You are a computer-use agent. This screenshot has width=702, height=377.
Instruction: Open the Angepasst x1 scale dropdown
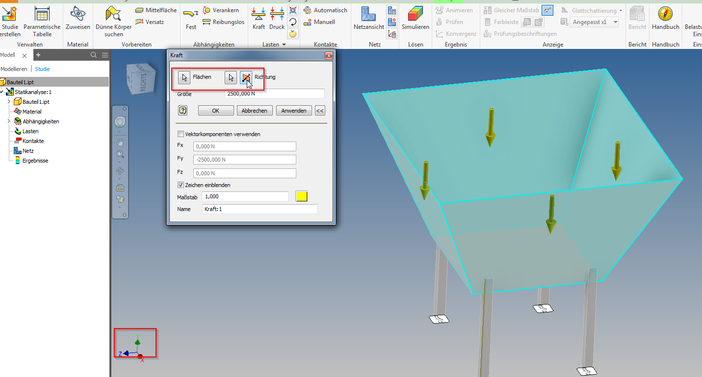[x=615, y=22]
